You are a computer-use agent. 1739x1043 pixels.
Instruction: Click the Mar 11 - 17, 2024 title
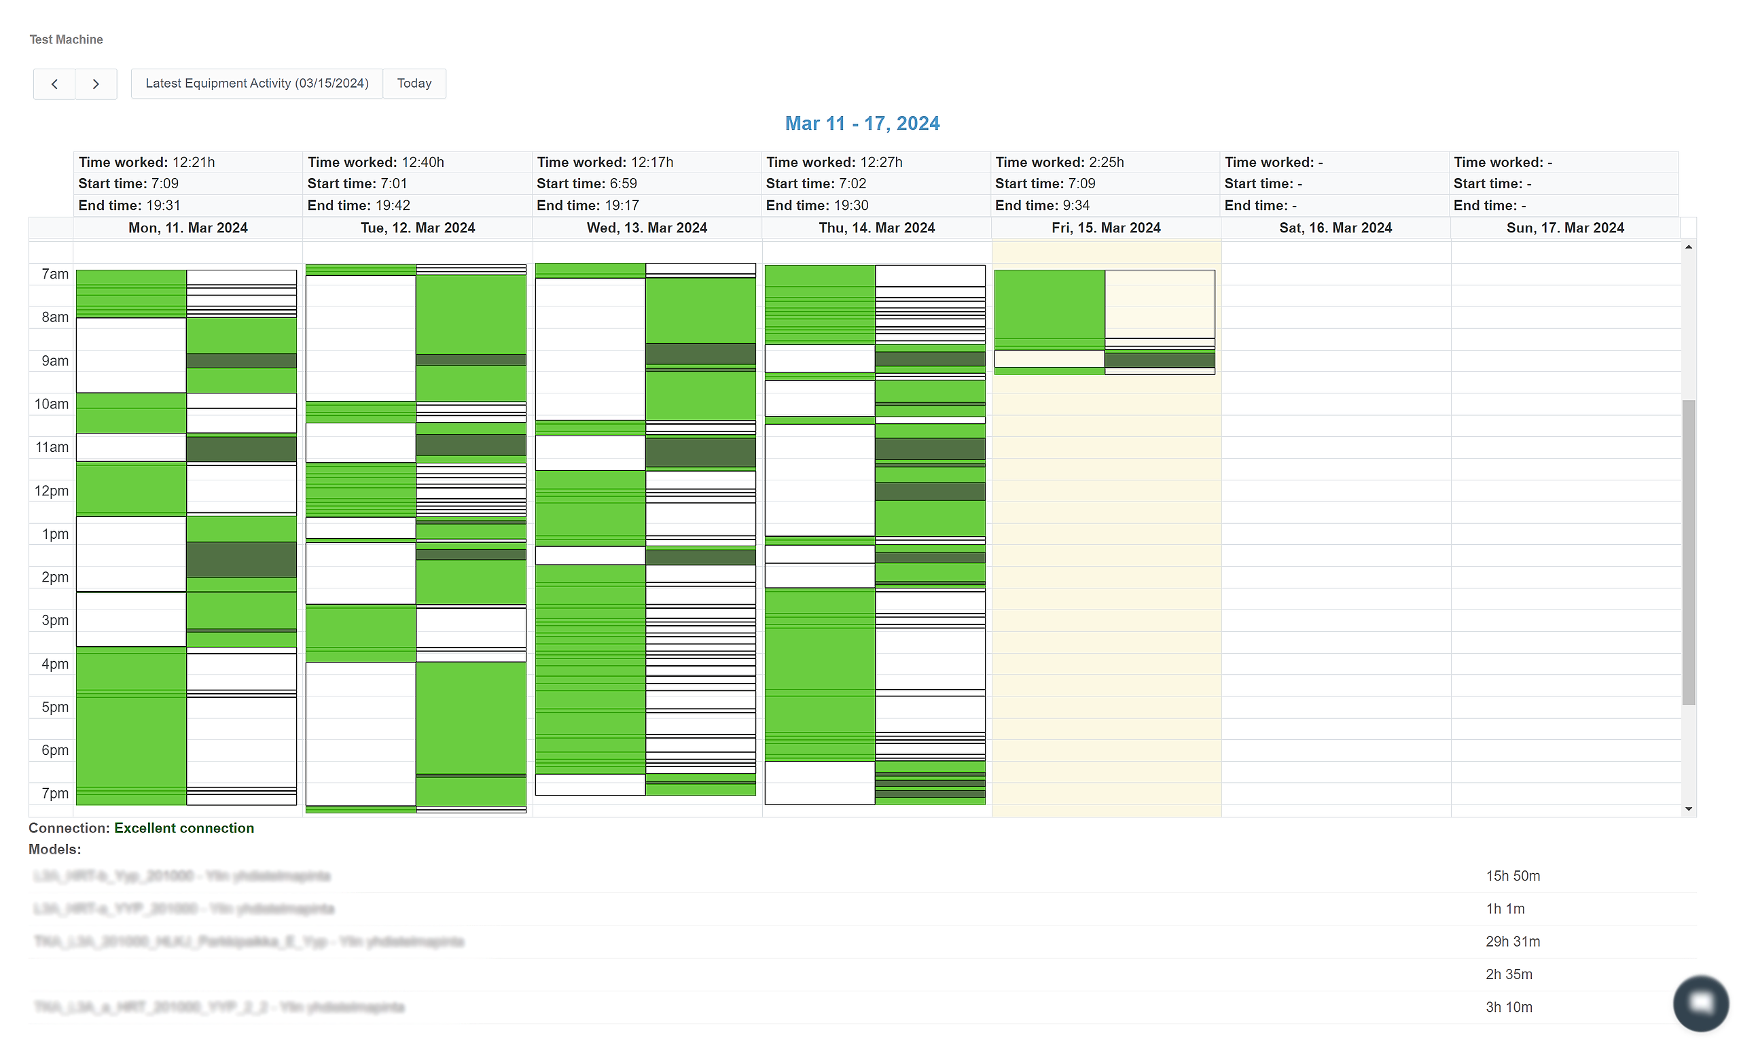point(861,124)
